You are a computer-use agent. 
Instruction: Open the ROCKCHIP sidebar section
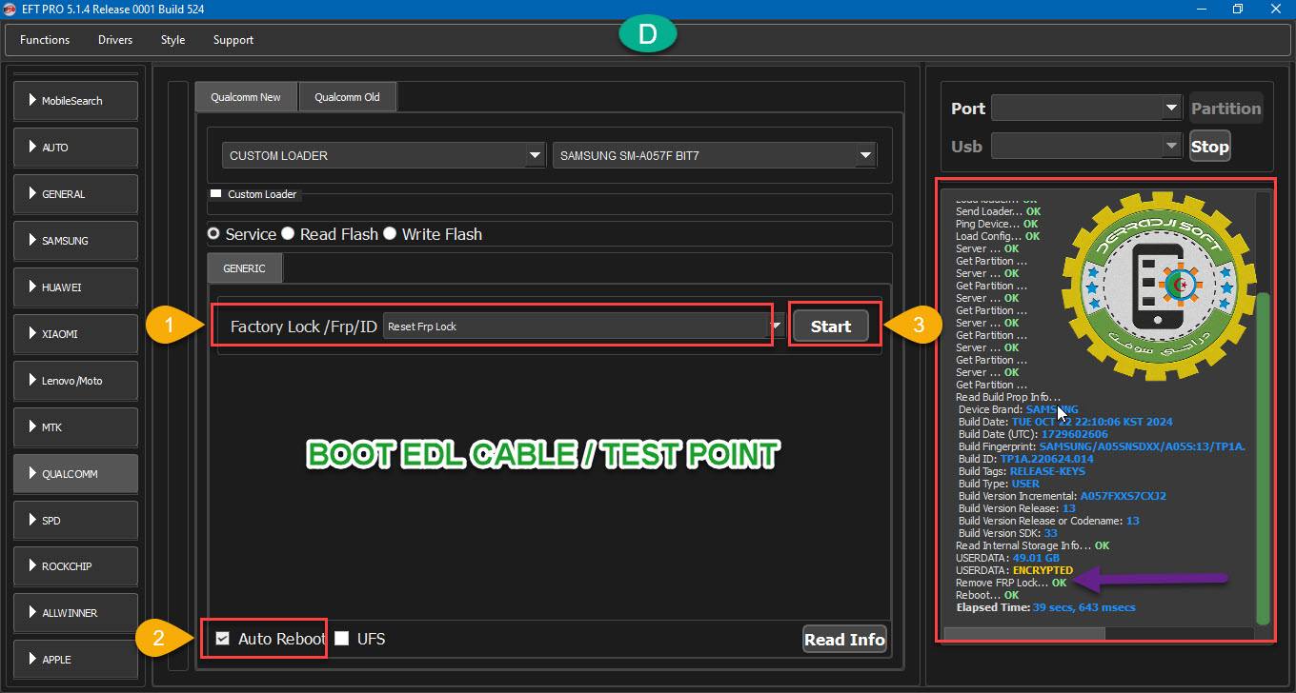coord(75,566)
